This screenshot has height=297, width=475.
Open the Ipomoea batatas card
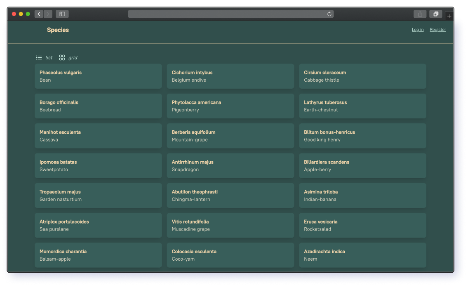click(x=99, y=166)
